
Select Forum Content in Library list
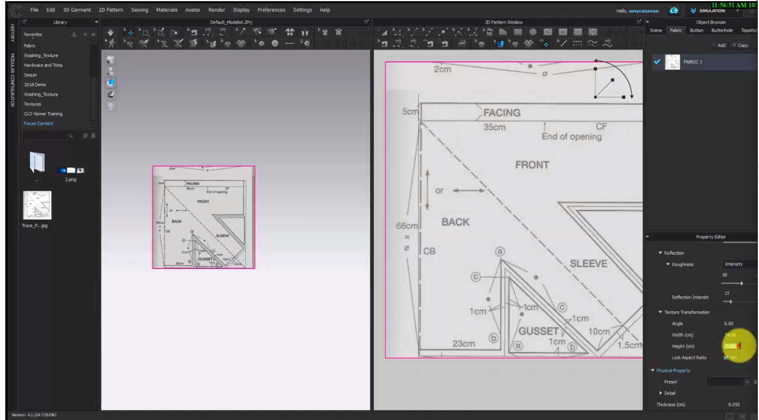point(38,123)
